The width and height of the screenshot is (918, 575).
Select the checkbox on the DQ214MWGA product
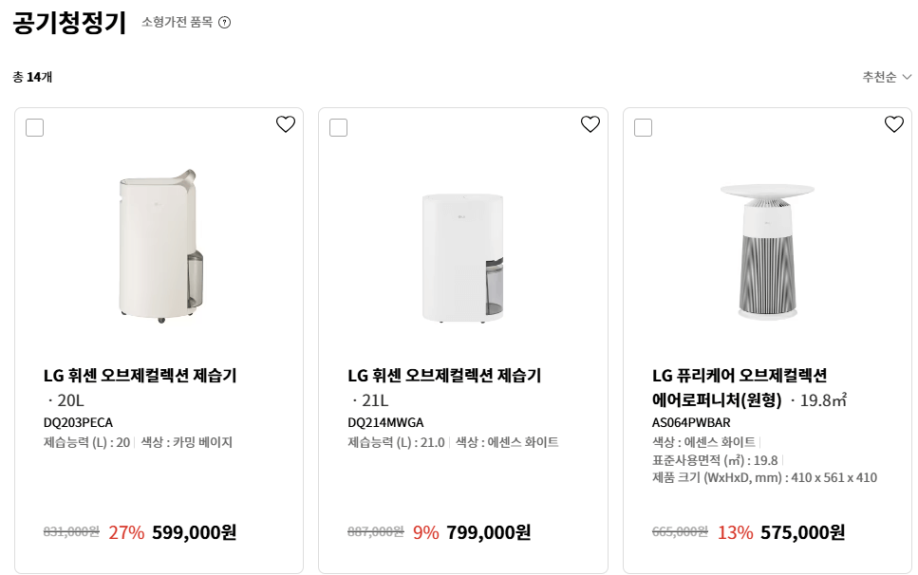338,126
